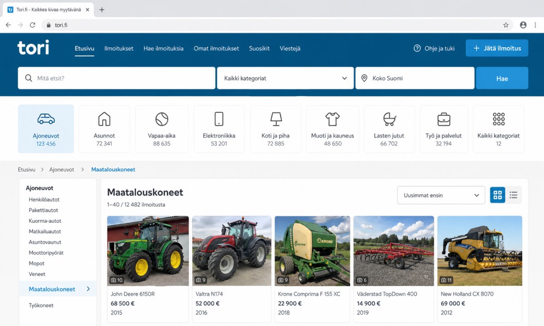Screen dimensions: 544x326
Task: Open the Kaikki kategoriat dropdown
Action: [x=285, y=78]
